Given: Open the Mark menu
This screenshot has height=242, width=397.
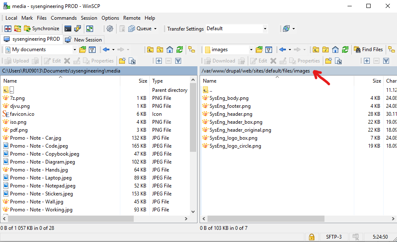Looking at the screenshot, I should coord(27,18).
